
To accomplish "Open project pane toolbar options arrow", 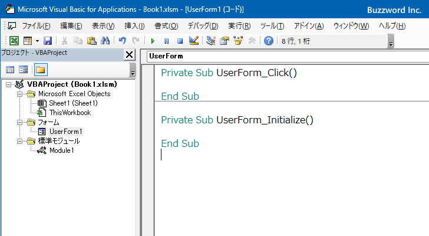I will pos(133,70).
